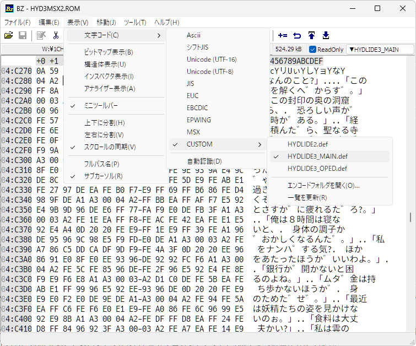Click hex byte 0A in row 04:C270
Viewport: 416px width, 346px height.
(x=41, y=71)
